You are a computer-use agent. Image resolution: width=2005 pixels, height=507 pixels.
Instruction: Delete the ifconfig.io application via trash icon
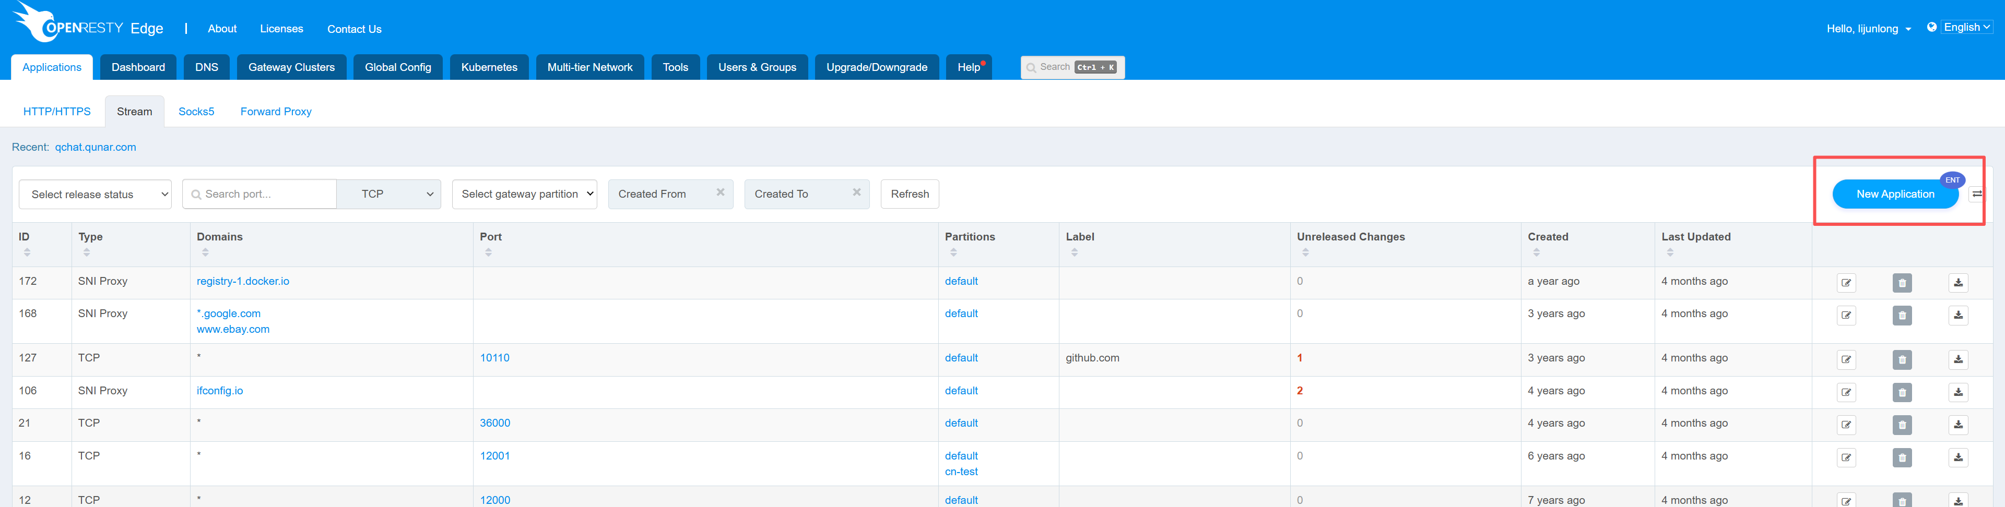pyautogui.click(x=1902, y=393)
